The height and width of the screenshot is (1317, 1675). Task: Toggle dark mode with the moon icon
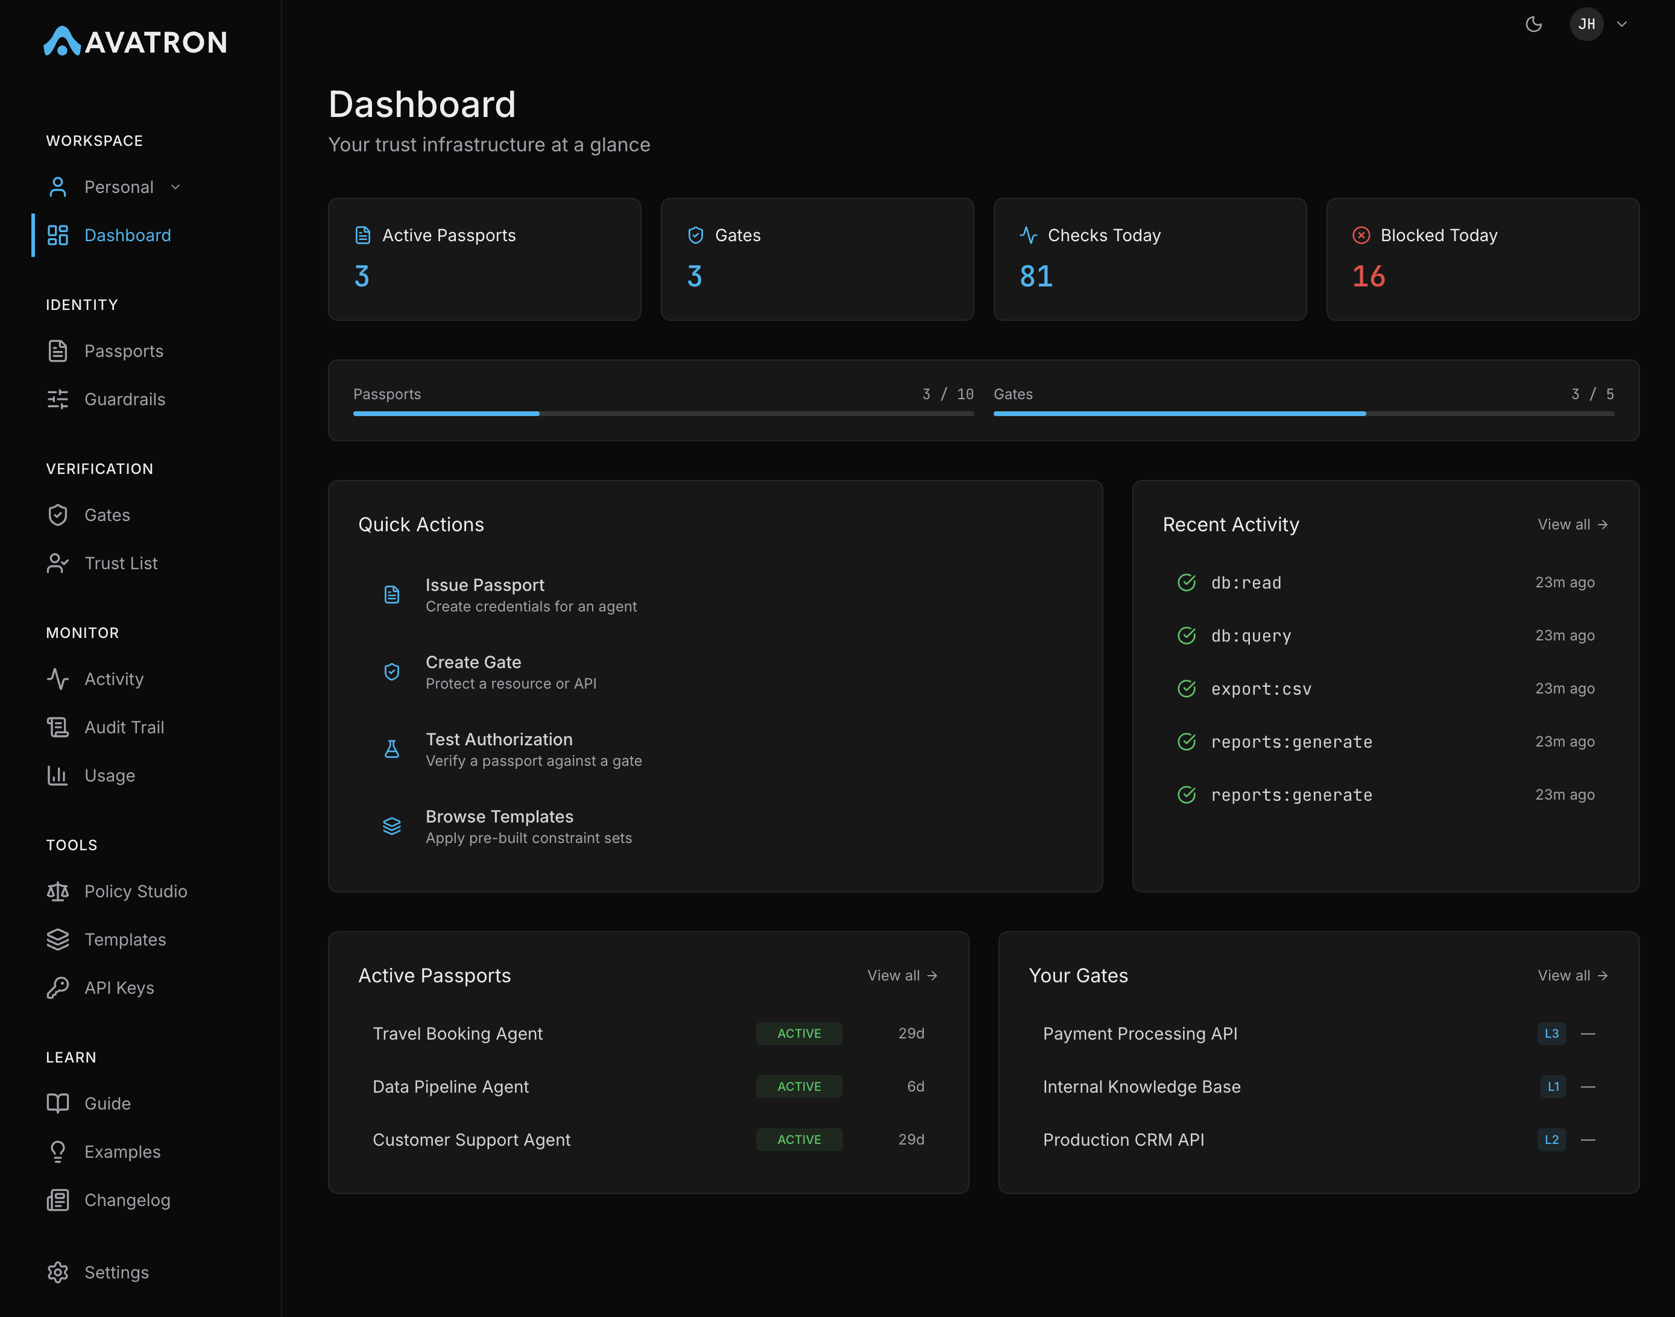tap(1534, 24)
